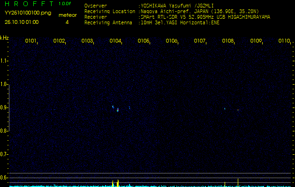Click the 0104 time marker
The height and width of the screenshot is (187, 295).
tap(115, 41)
